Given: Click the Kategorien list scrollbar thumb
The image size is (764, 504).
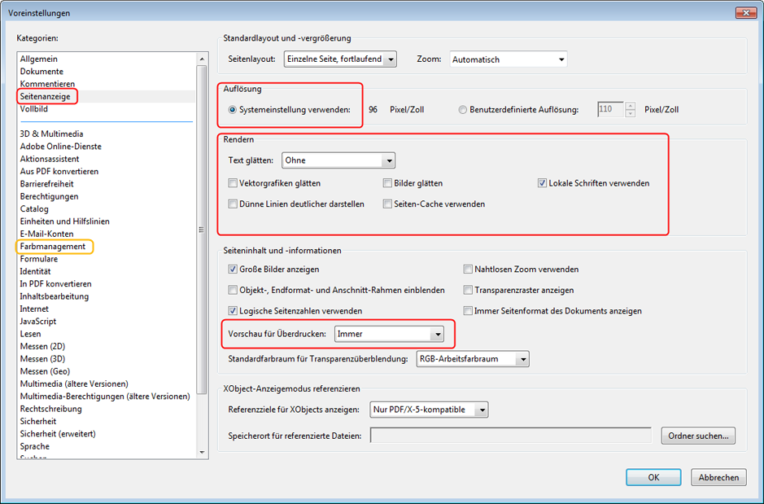Looking at the screenshot, I should pos(202,230).
